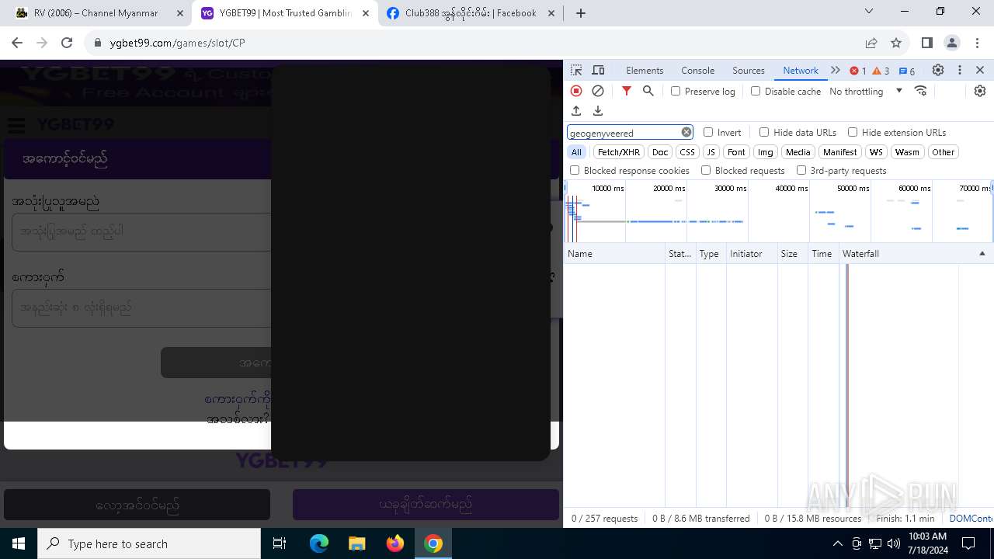This screenshot has width=994, height=559.
Task: Click the address bar URL
Action: click(x=177, y=43)
